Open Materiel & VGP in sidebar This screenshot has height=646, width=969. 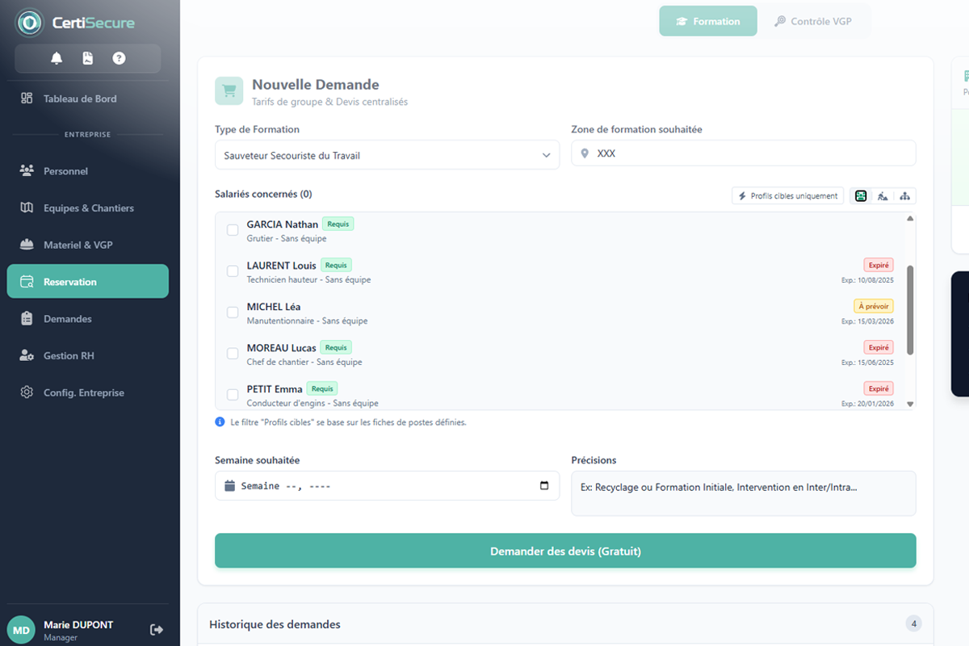(78, 245)
